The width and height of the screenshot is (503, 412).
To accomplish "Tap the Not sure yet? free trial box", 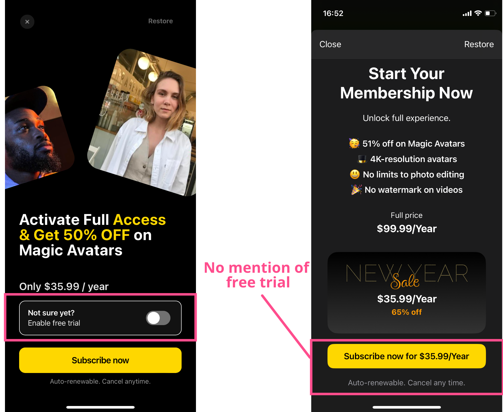I will (x=100, y=318).
